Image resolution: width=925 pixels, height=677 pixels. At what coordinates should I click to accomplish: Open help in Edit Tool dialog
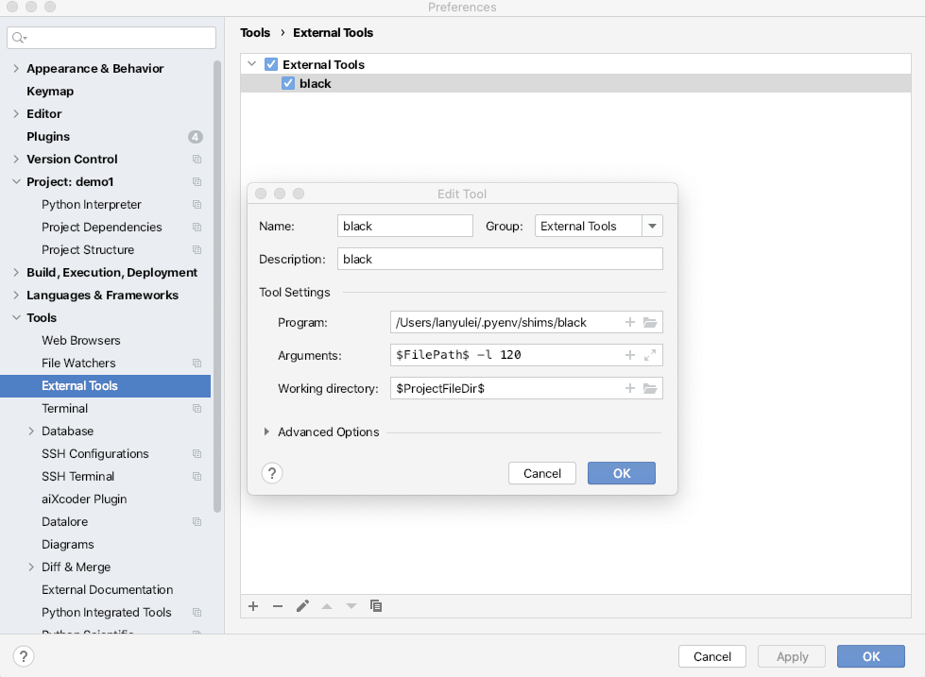[x=272, y=473]
